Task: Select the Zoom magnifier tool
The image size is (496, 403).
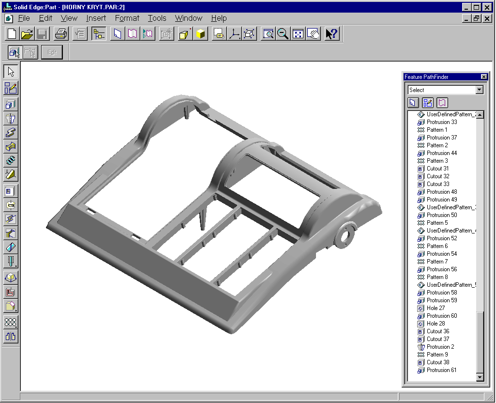Action: (283, 34)
